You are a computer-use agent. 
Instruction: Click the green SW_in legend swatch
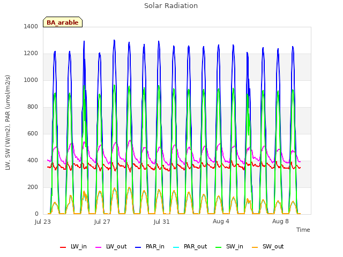pyautogui.click(x=219, y=247)
